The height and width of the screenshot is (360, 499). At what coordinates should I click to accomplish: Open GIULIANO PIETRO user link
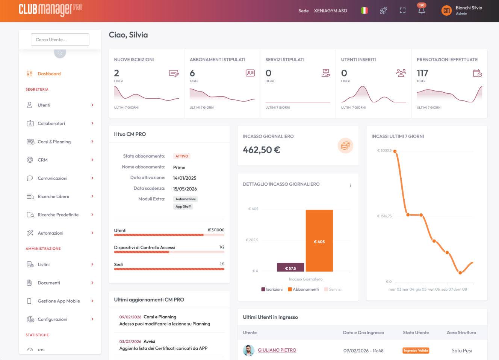coord(277,350)
